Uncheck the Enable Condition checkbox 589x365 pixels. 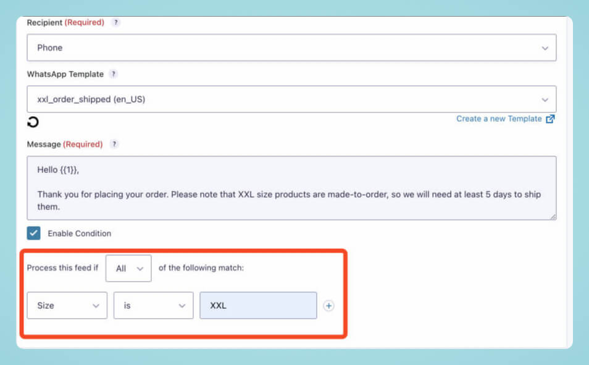pos(33,233)
